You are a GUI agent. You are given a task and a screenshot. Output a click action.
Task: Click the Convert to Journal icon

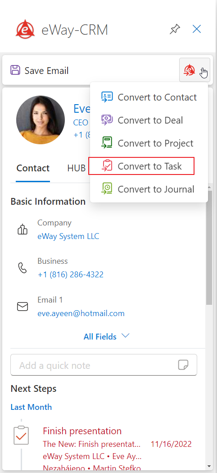click(107, 189)
